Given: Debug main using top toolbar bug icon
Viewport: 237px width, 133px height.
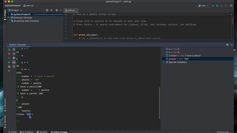Looking at the screenshot, I should point(217,6).
